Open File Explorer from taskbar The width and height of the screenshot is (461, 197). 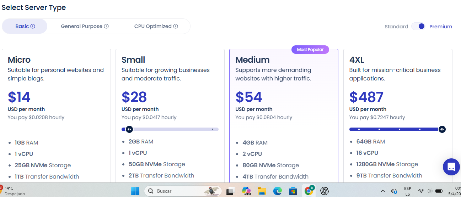(x=262, y=191)
